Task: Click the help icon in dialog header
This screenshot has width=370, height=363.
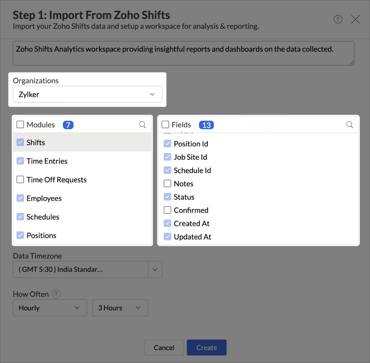Action: pyautogui.click(x=338, y=19)
